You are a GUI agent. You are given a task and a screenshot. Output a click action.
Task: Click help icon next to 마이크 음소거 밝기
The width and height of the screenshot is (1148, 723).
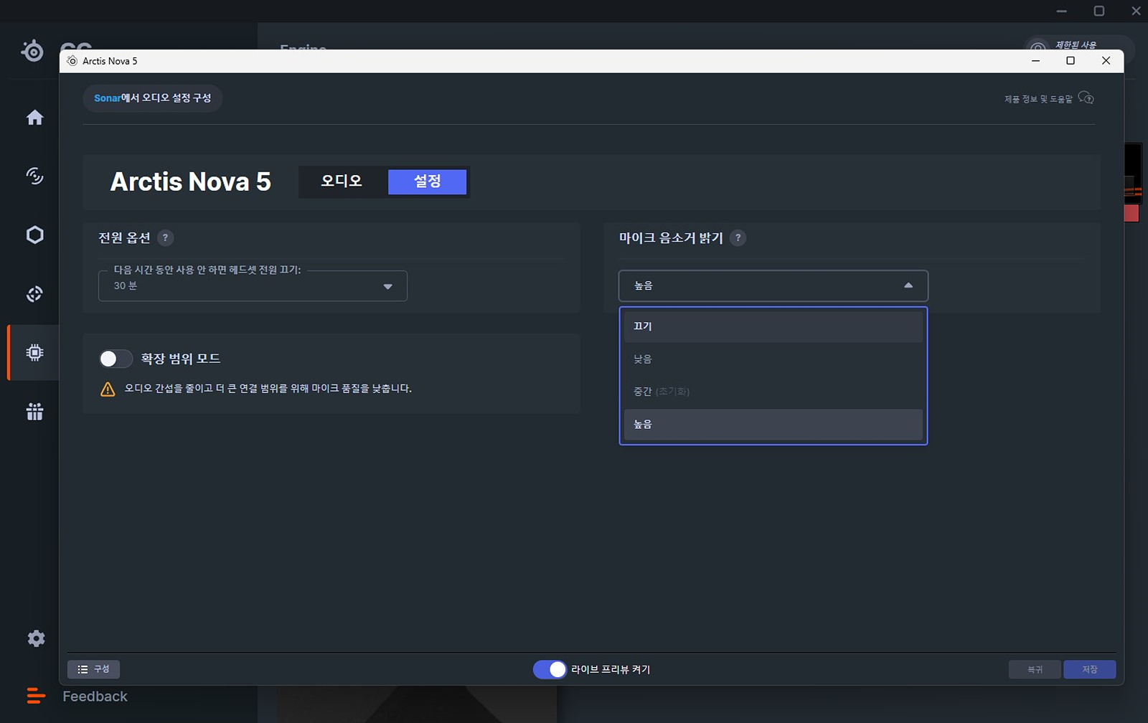(x=738, y=237)
